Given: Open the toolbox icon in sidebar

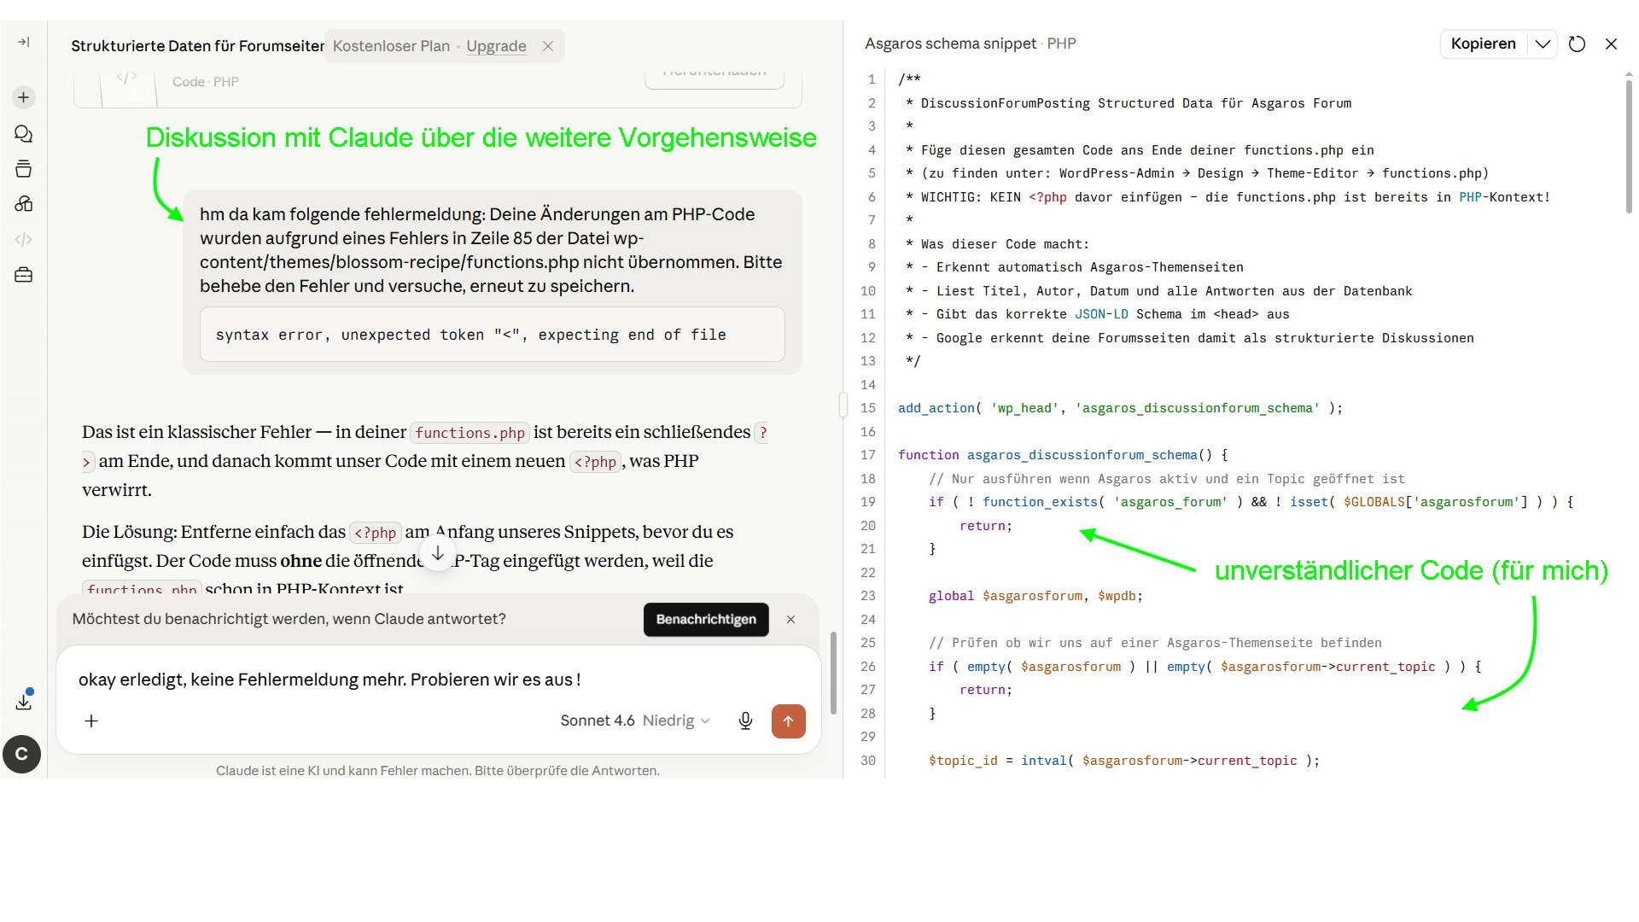Looking at the screenshot, I should tap(24, 275).
